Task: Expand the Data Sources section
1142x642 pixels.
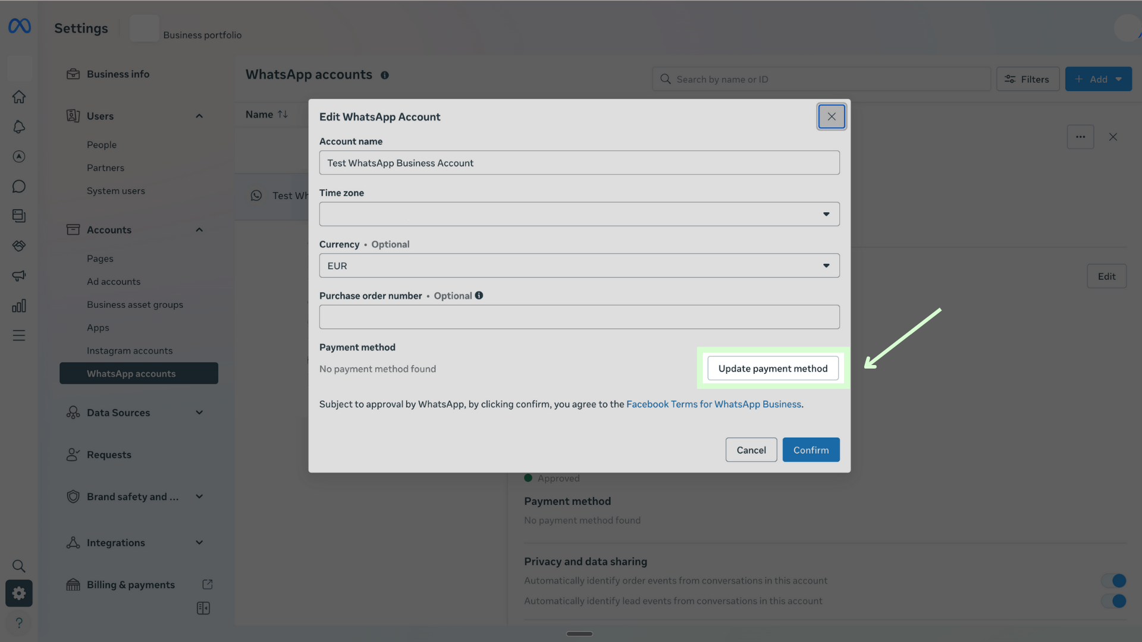Action: click(x=199, y=413)
